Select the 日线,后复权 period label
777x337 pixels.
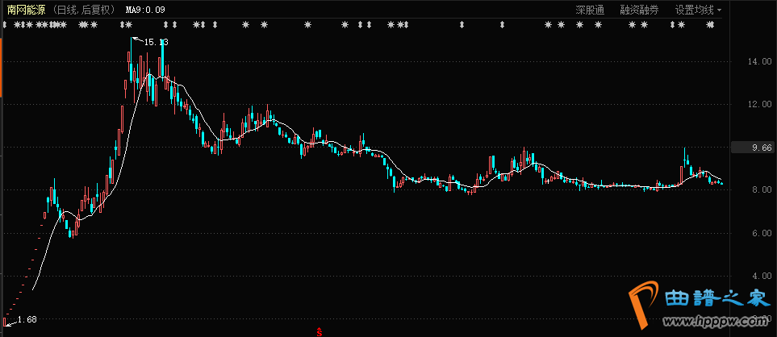click(88, 10)
